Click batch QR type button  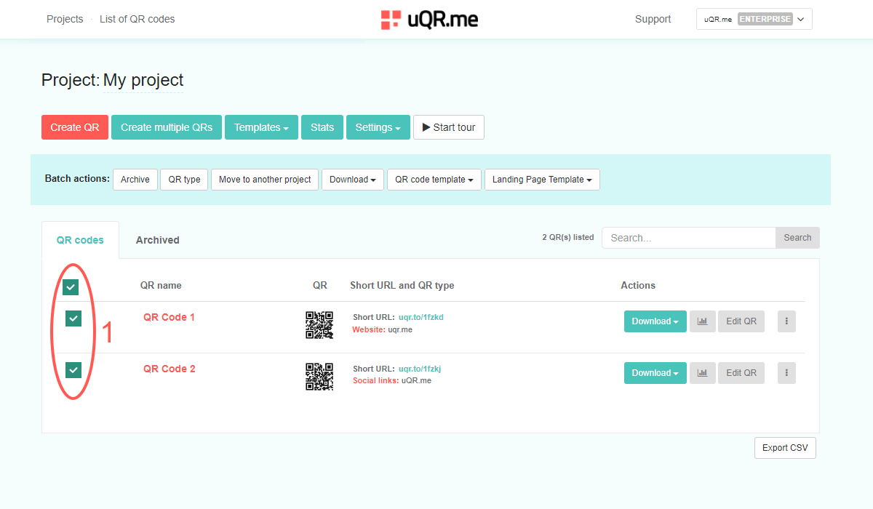coord(185,180)
